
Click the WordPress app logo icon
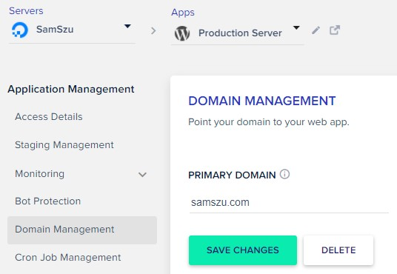point(182,33)
